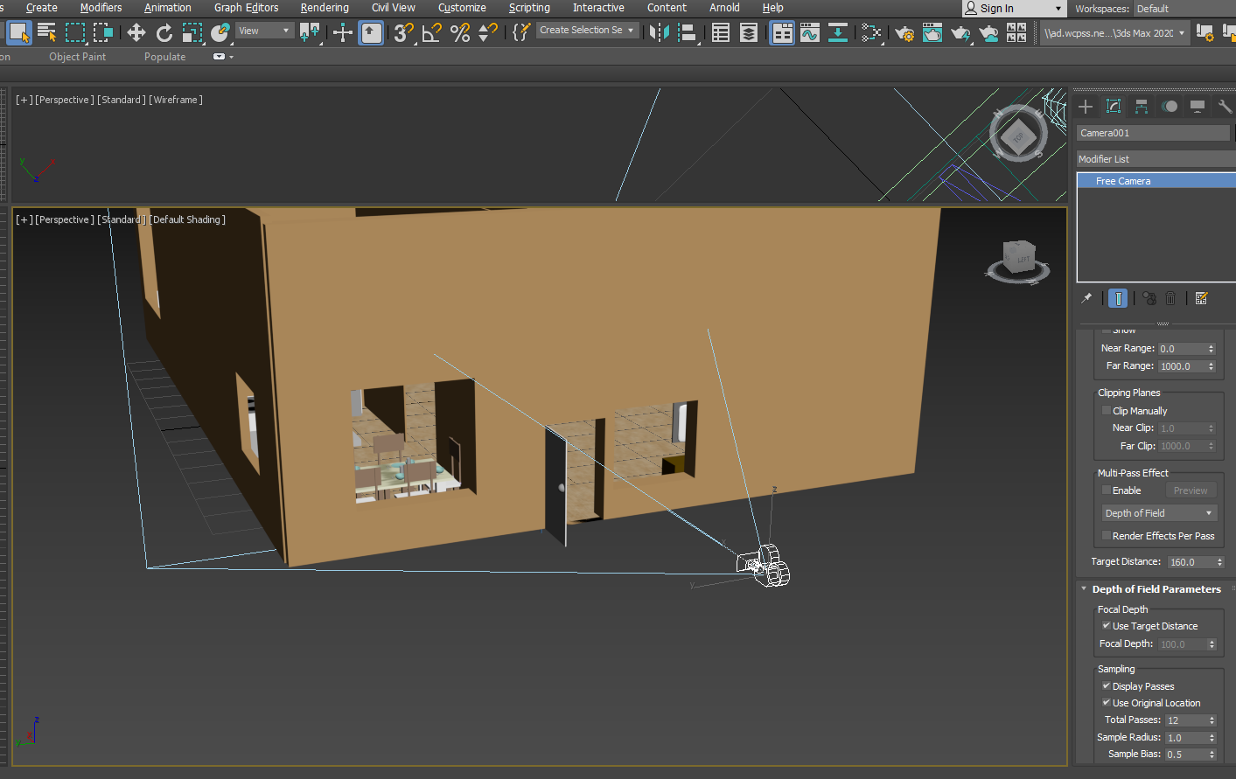
Task: Open the Arnold menu
Action: 724,8
